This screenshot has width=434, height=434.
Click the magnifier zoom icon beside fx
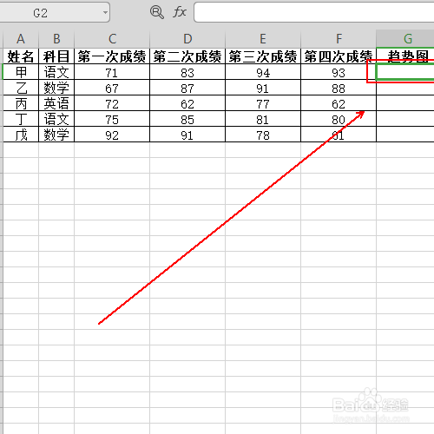click(157, 12)
